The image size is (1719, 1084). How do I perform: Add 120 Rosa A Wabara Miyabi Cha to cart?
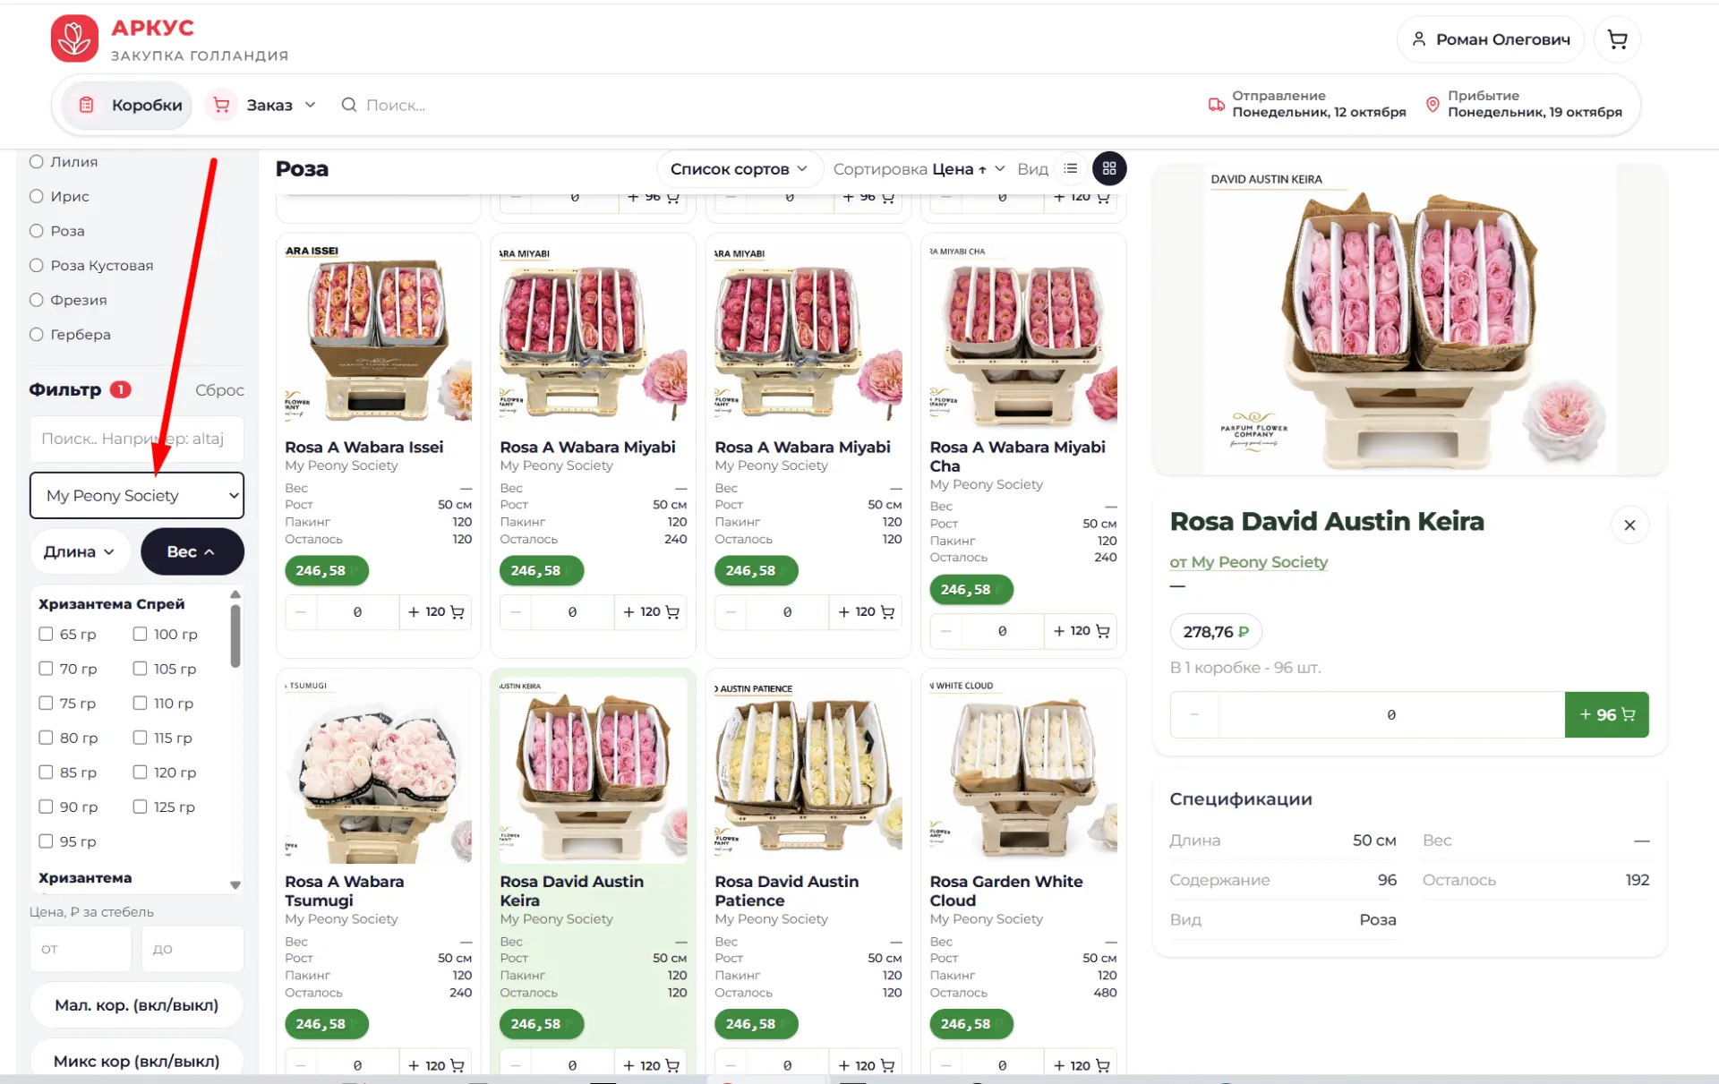coord(1081,631)
